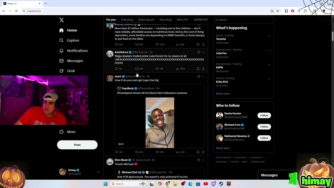Expand the Messages drawer
The width and height of the screenshot is (334, 188).
point(269,175)
